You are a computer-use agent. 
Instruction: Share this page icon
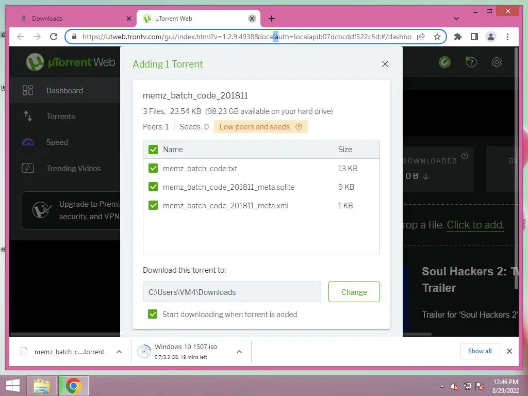point(421,37)
